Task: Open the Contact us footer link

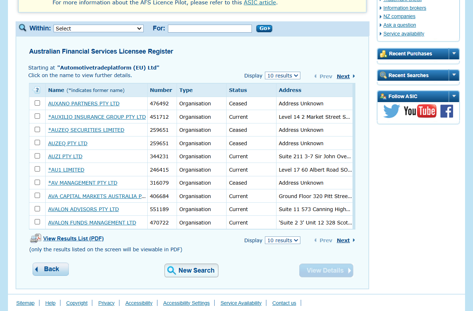Action: point(284,303)
